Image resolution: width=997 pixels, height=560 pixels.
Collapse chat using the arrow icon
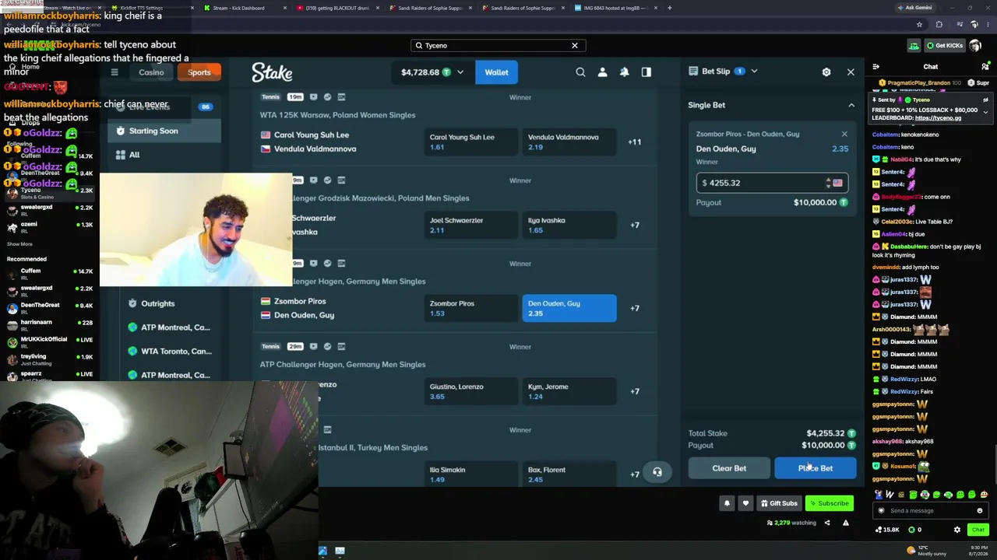pyautogui.click(x=875, y=67)
